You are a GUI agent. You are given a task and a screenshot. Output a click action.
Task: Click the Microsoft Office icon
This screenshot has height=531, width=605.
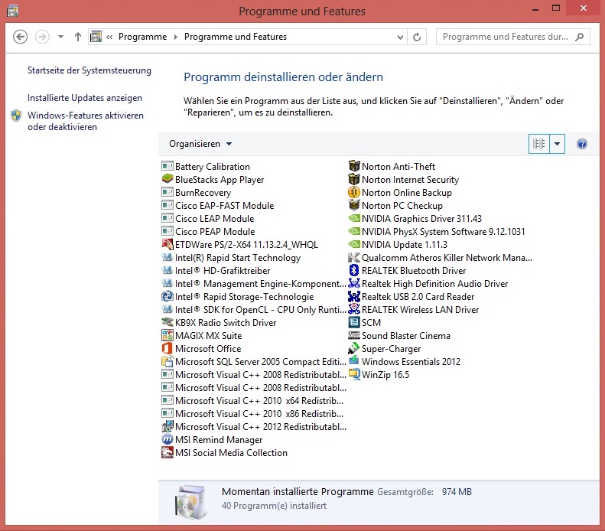tap(167, 348)
